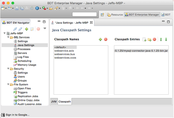Screen dimensions: 174x118
Task: Collapse the BBj Services folder
Action: pyautogui.click(x=8, y=37)
